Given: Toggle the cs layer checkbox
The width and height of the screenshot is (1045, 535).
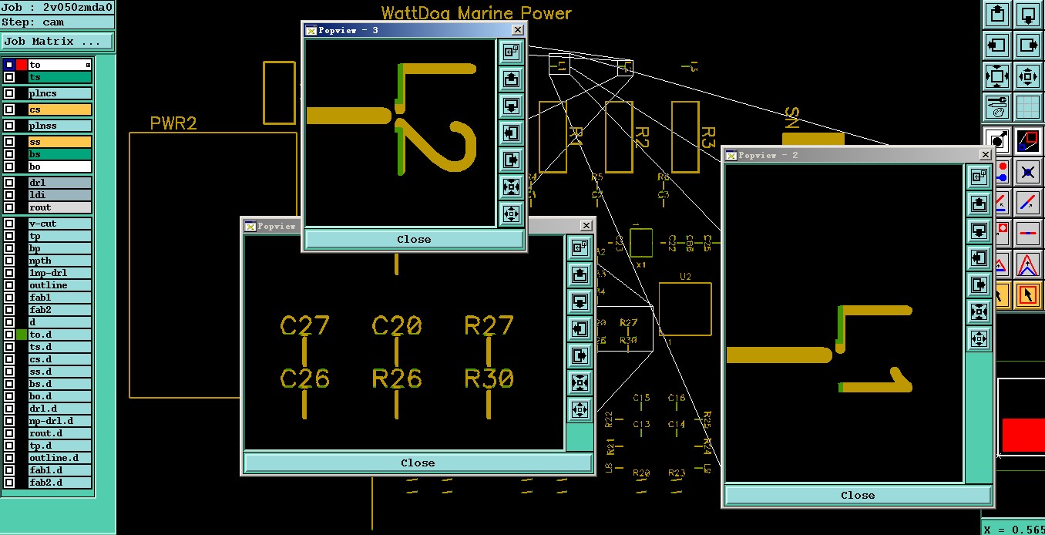Looking at the screenshot, I should [x=9, y=109].
